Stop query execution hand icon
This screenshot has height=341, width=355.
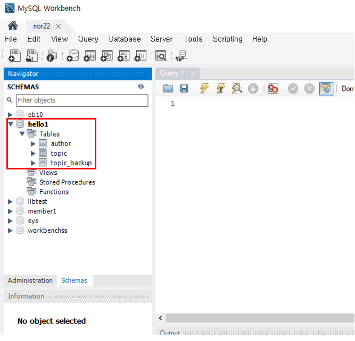point(253,88)
